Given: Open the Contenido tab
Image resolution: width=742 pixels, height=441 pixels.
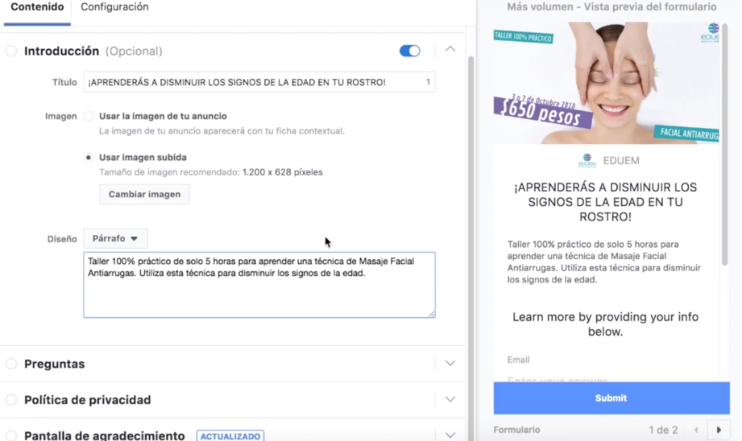Looking at the screenshot, I should coord(37,7).
